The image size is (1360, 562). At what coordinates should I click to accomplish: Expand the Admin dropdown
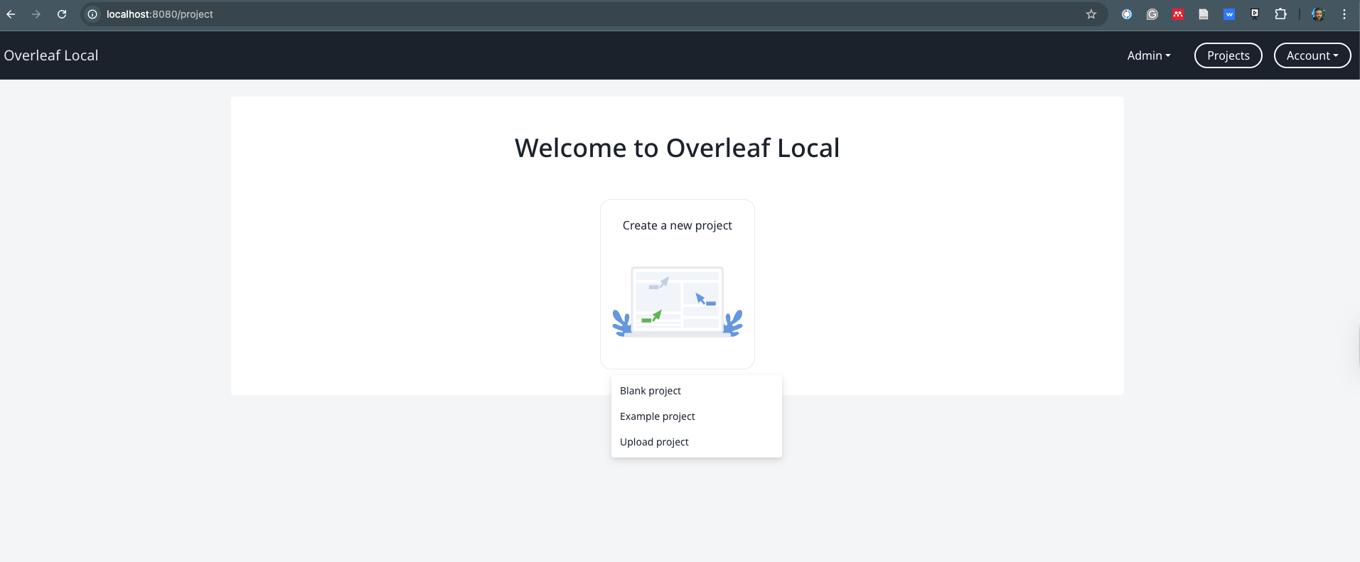point(1148,55)
